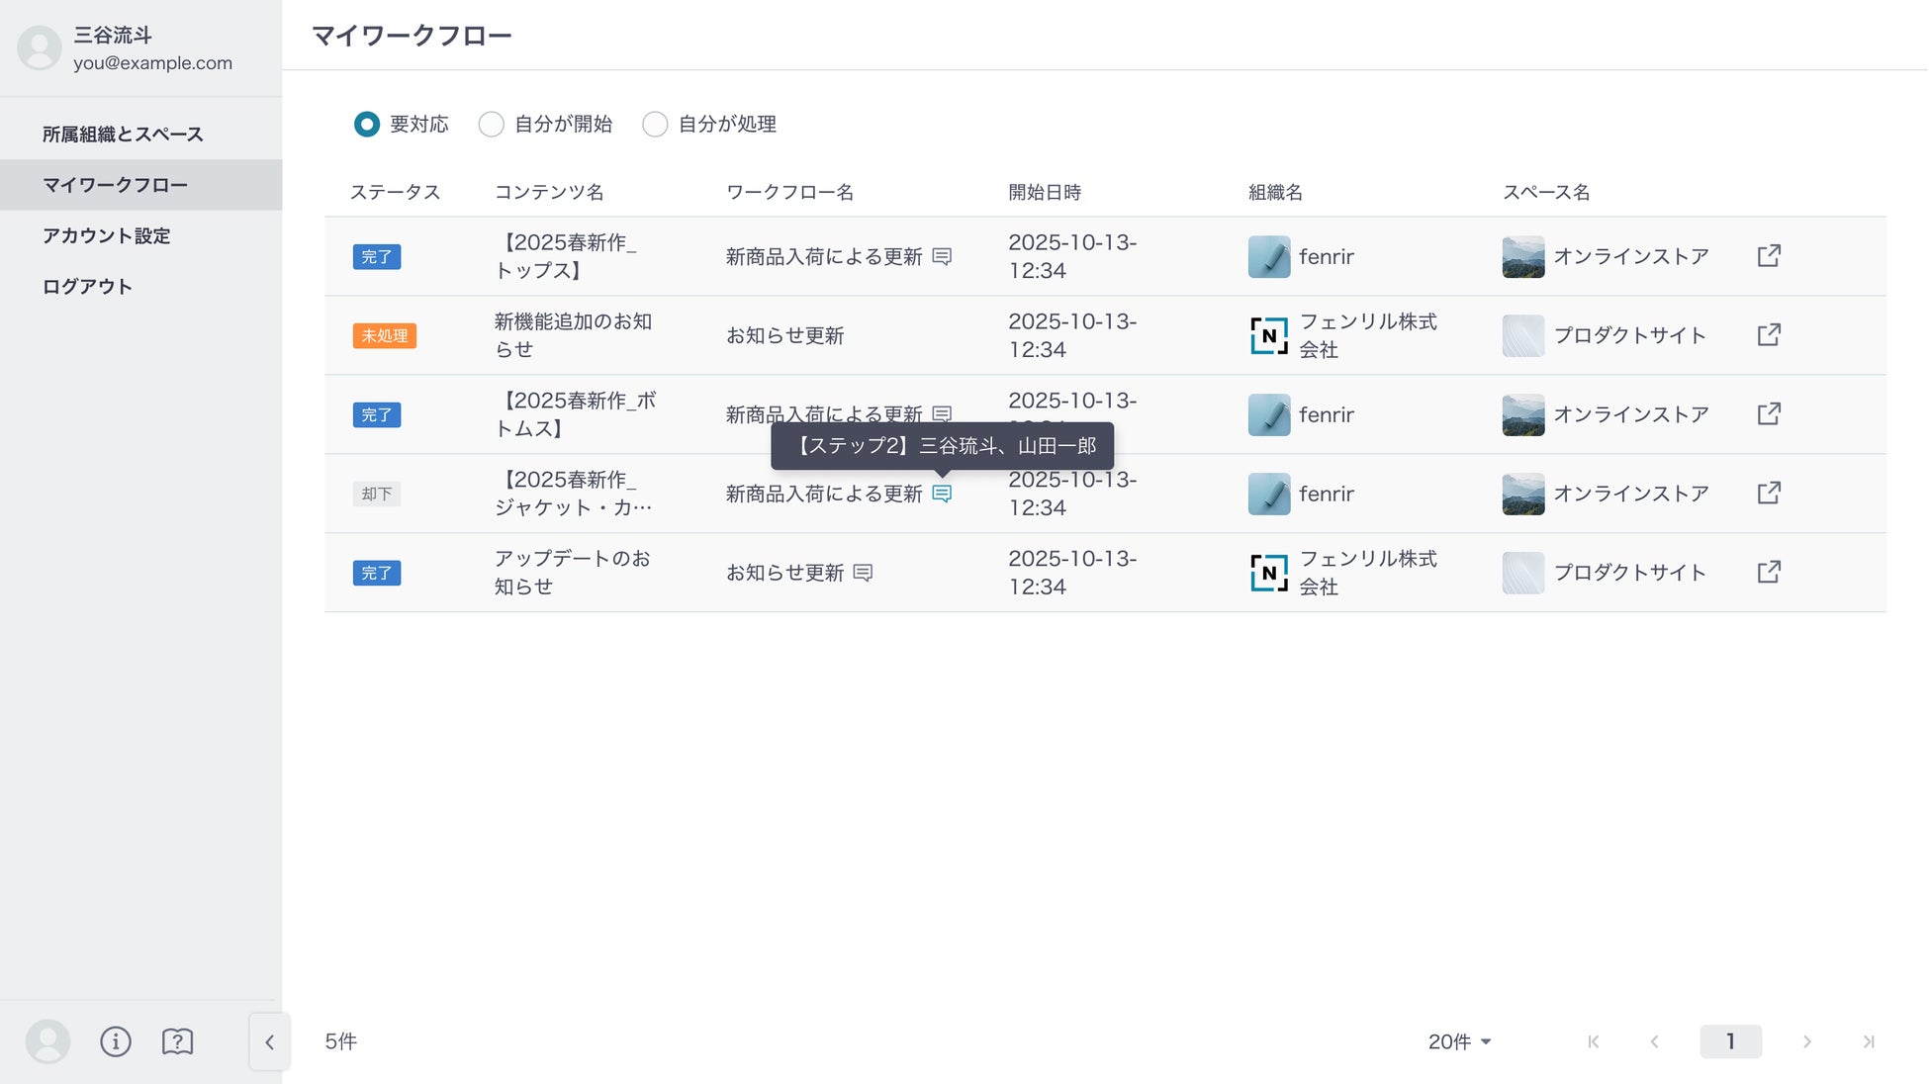1929x1084 pixels.
Task: Open アカウント設定 menu item
Action: [107, 236]
